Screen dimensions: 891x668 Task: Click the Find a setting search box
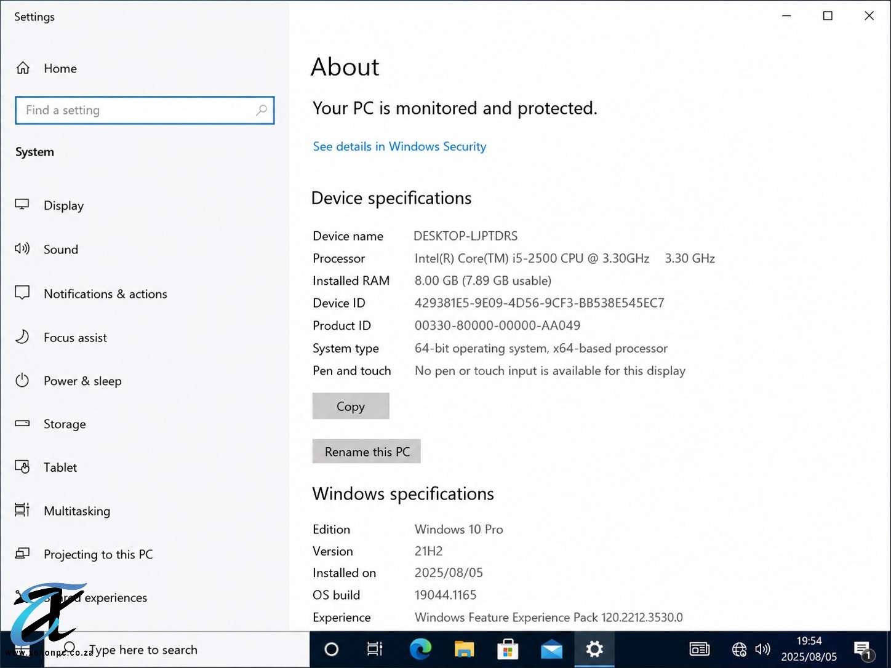145,110
